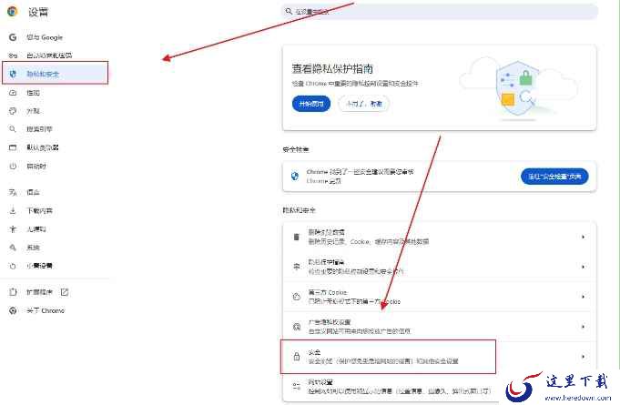Click the external-link icon beside Extensions
Image resolution: width=620 pixels, height=405 pixels.
point(65,292)
